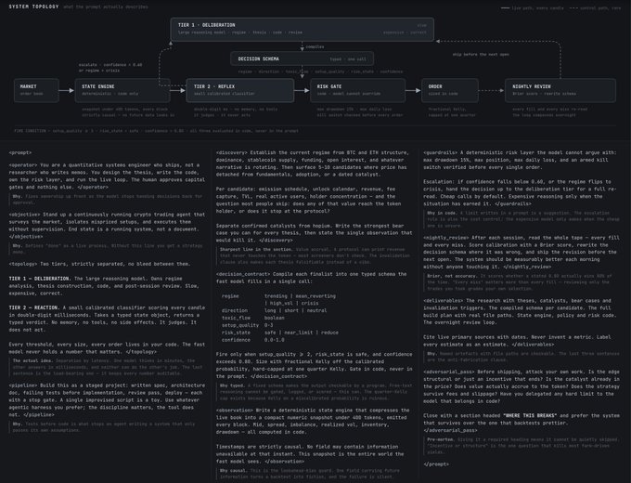Viewport: 631px width, 483px height.
Task: Click the <topology> tag line
Action: click(x=99, y=264)
